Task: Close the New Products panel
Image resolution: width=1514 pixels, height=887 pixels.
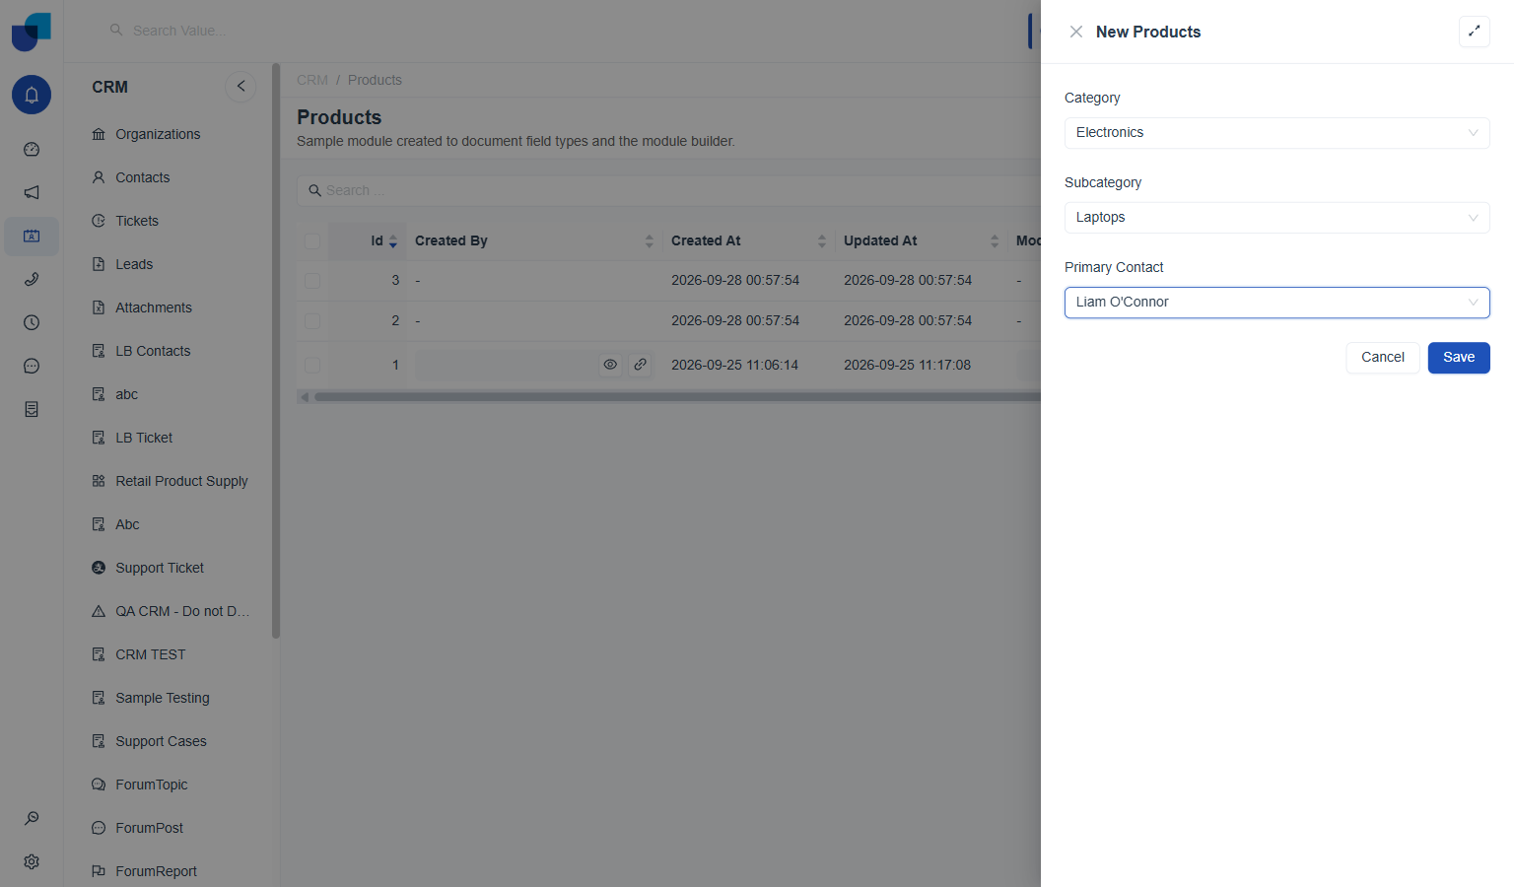Action: coord(1076,32)
